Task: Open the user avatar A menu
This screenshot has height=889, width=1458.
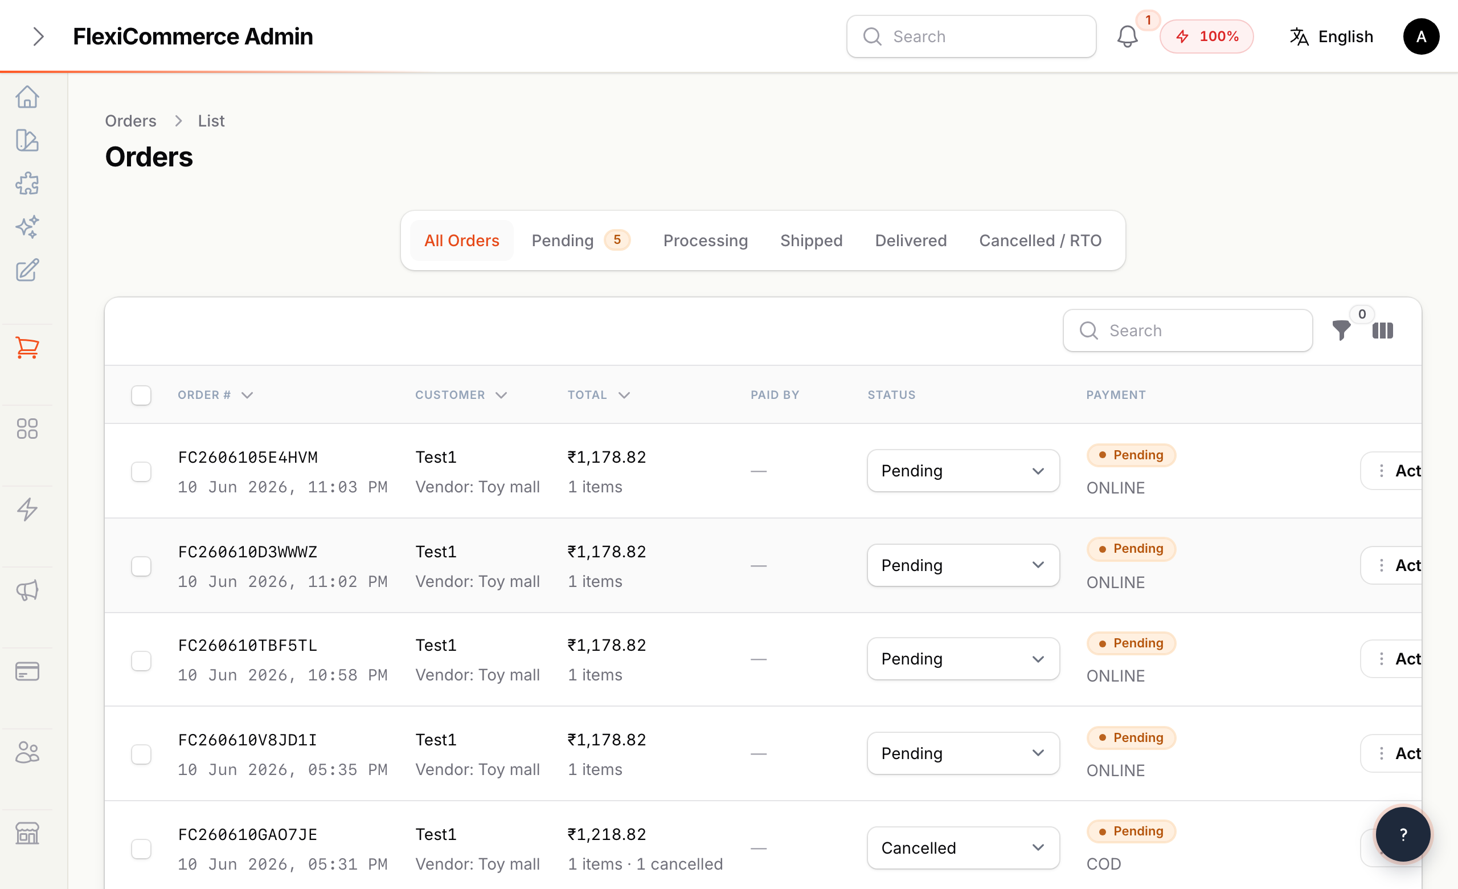Action: tap(1421, 36)
